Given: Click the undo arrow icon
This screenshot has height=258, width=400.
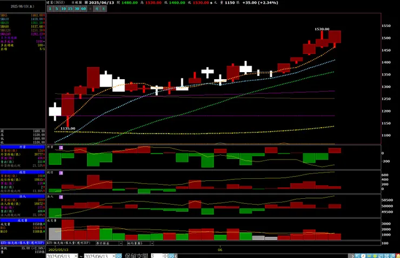Looking at the screenshot, I should tap(381, 256).
